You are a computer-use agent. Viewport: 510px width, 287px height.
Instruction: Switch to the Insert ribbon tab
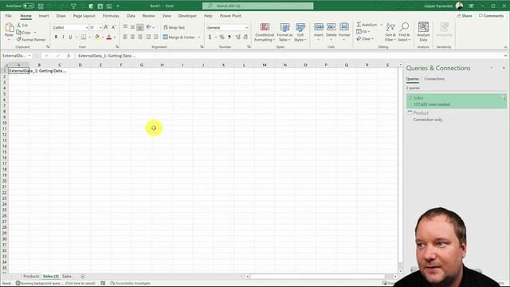44,16
